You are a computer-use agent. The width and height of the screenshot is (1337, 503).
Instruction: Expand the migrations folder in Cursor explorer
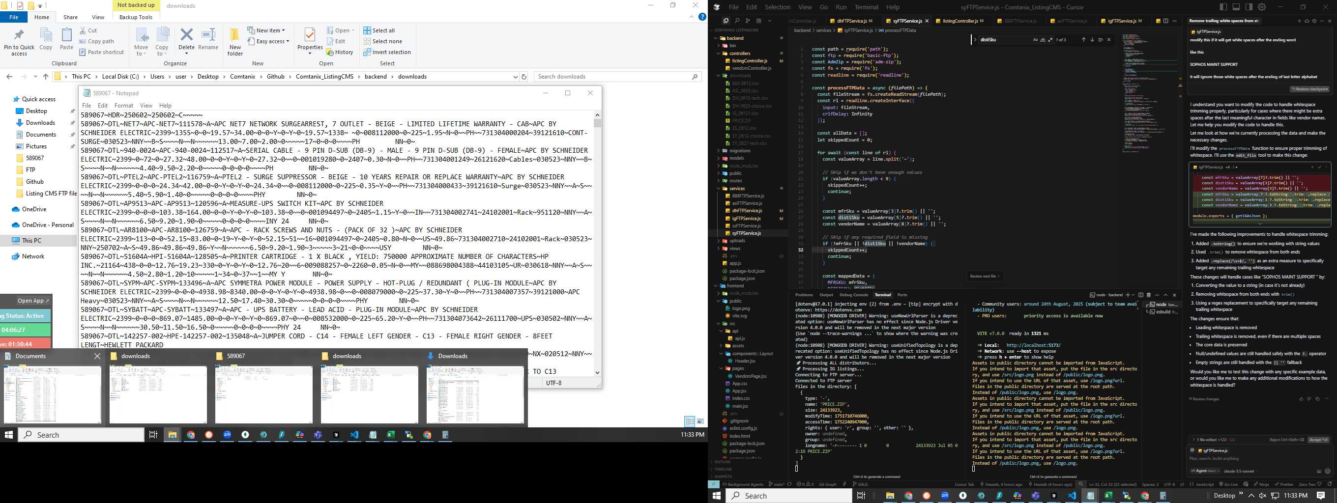[740, 150]
